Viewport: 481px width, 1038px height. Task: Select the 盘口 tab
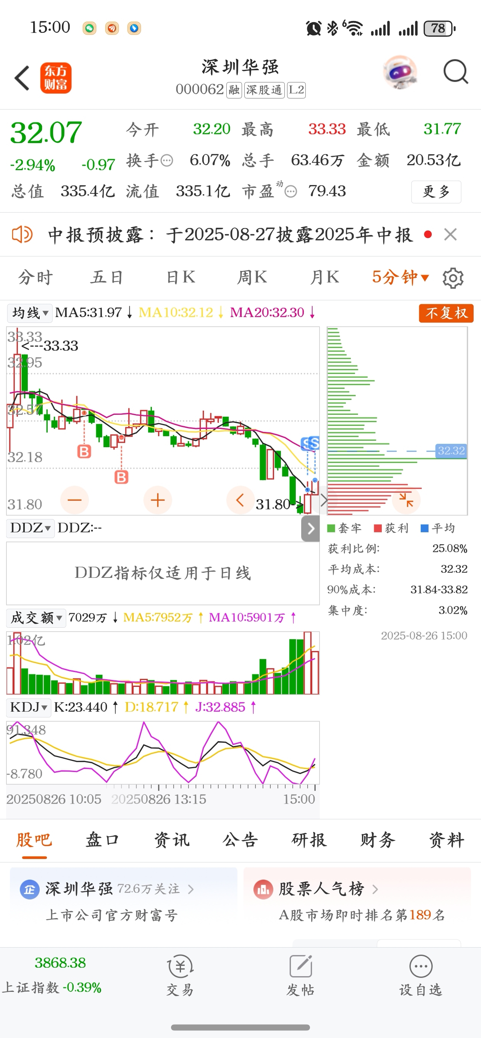pos(103,840)
